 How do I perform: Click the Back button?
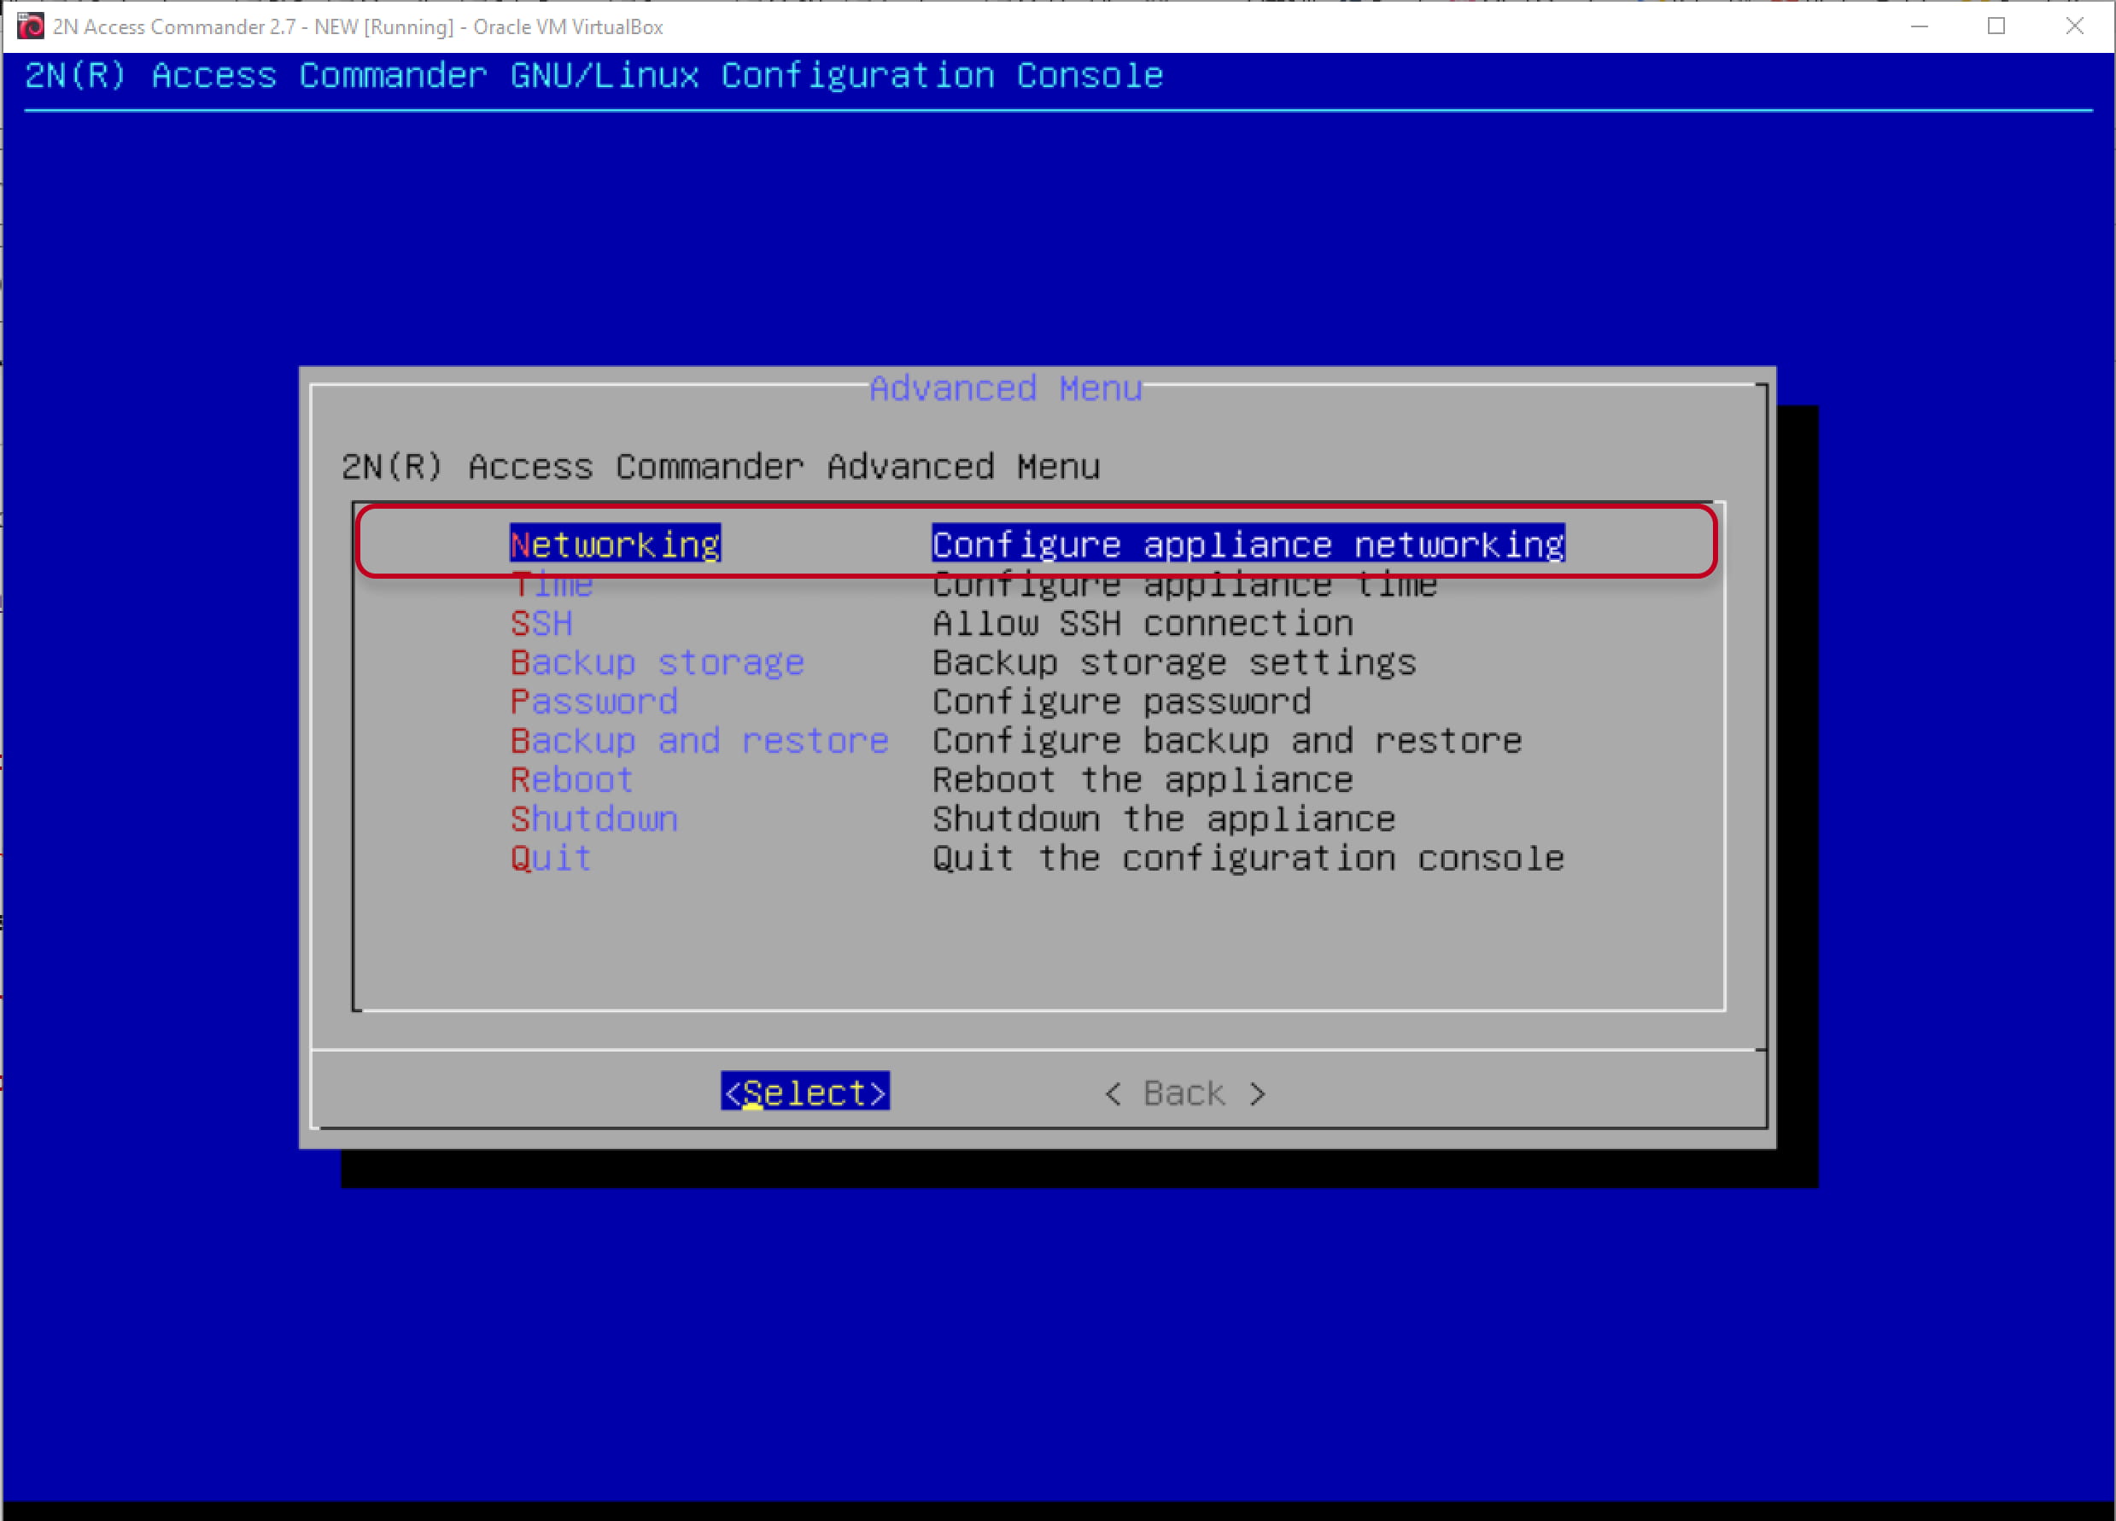pyautogui.click(x=1184, y=1093)
